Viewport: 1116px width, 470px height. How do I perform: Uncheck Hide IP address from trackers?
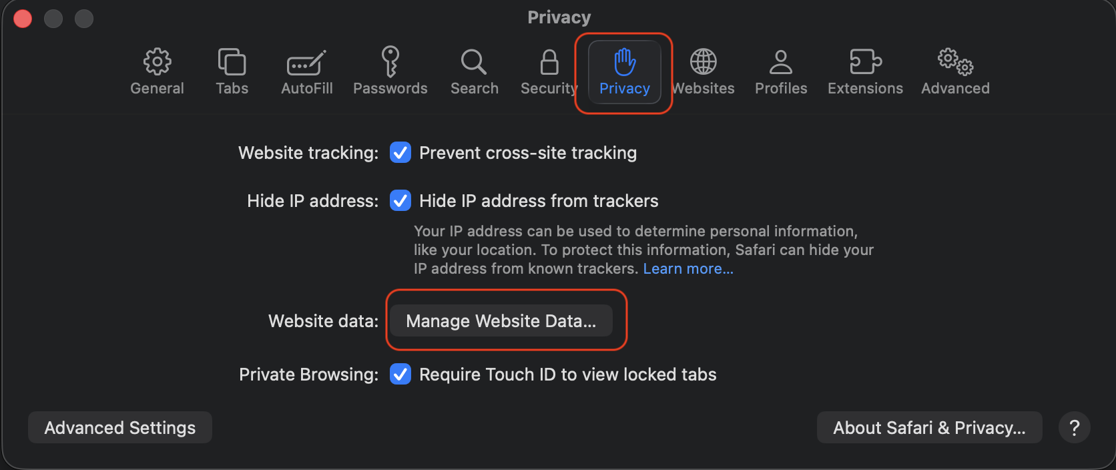[400, 200]
